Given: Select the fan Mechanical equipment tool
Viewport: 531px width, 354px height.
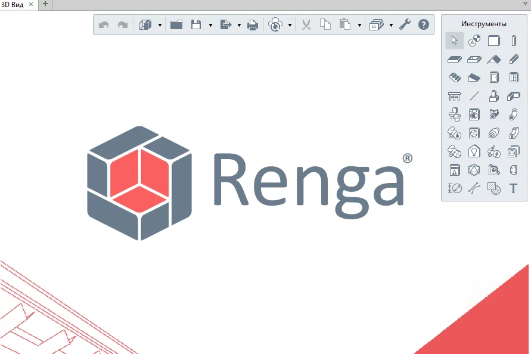Looking at the screenshot, I should pos(474,133).
